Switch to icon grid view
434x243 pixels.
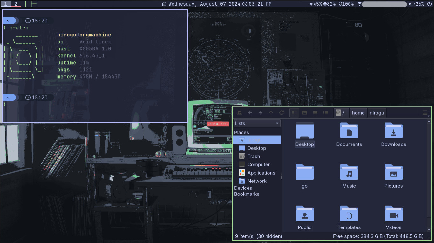click(x=294, y=113)
